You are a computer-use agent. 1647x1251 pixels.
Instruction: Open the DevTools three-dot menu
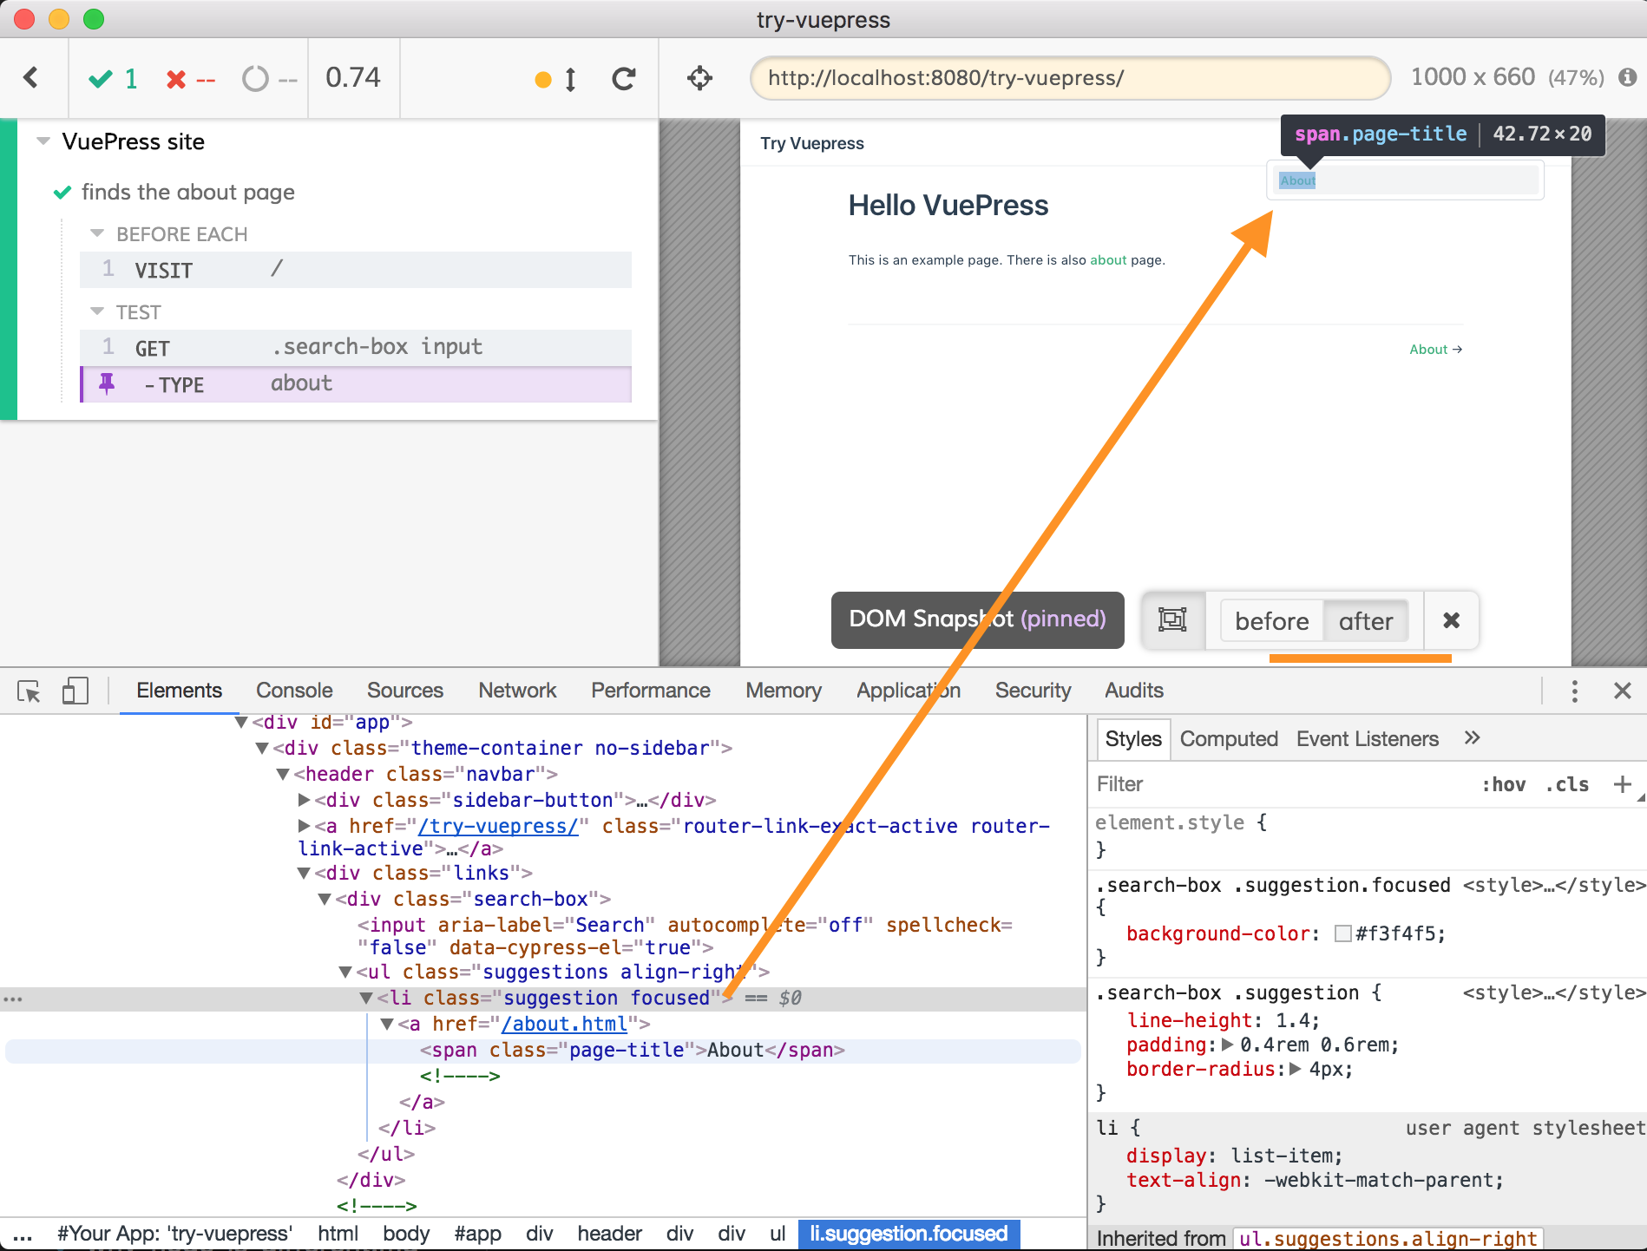coord(1574,691)
